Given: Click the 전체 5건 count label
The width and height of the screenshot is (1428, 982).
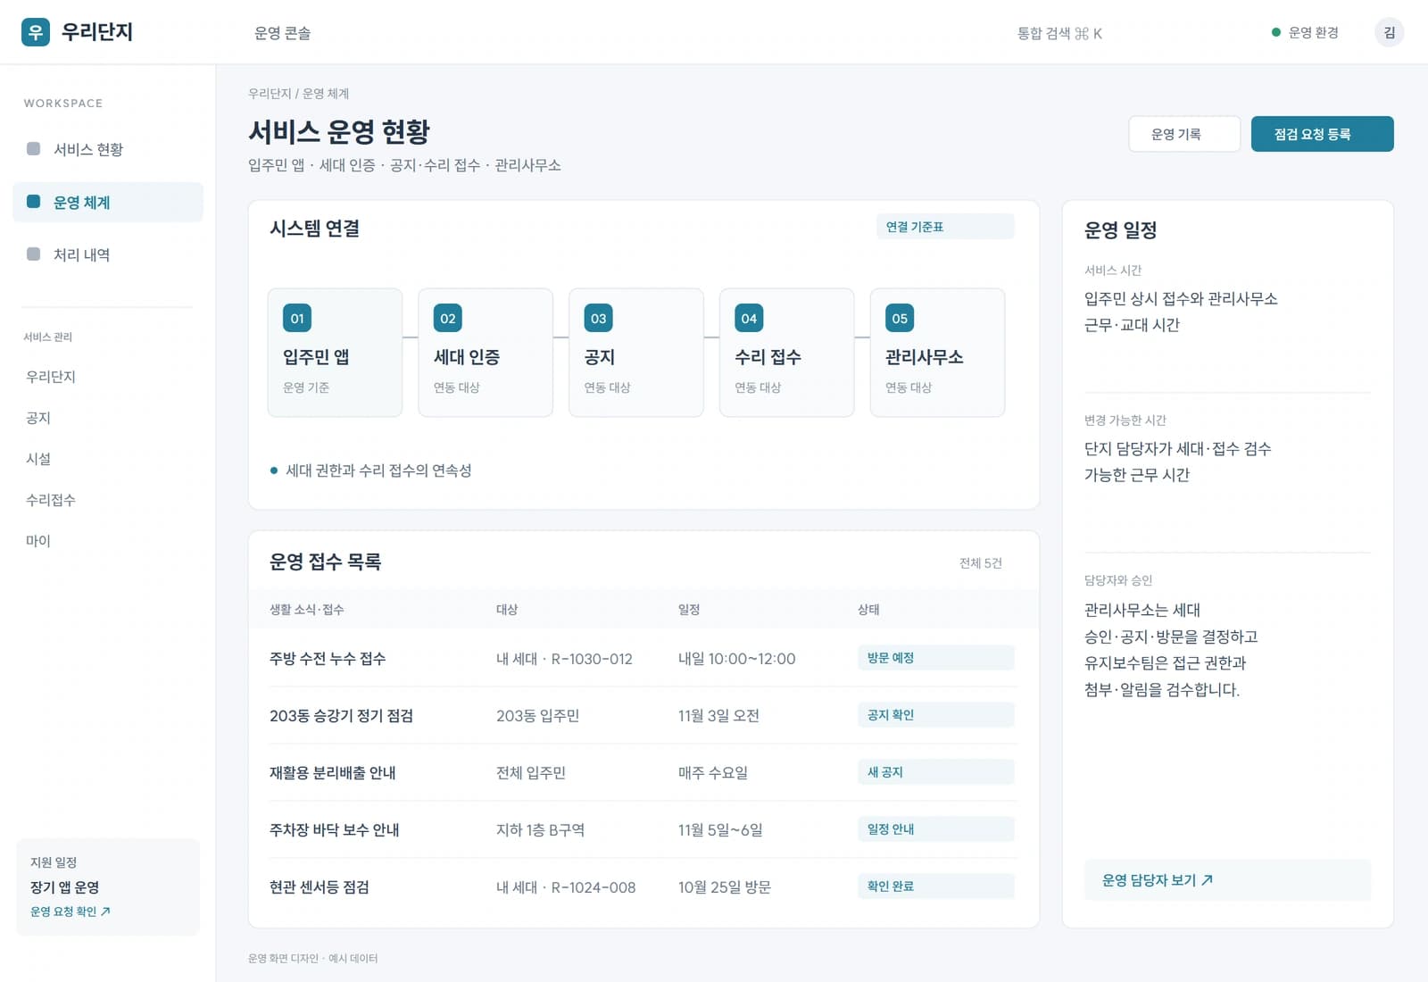Looking at the screenshot, I should [980, 563].
